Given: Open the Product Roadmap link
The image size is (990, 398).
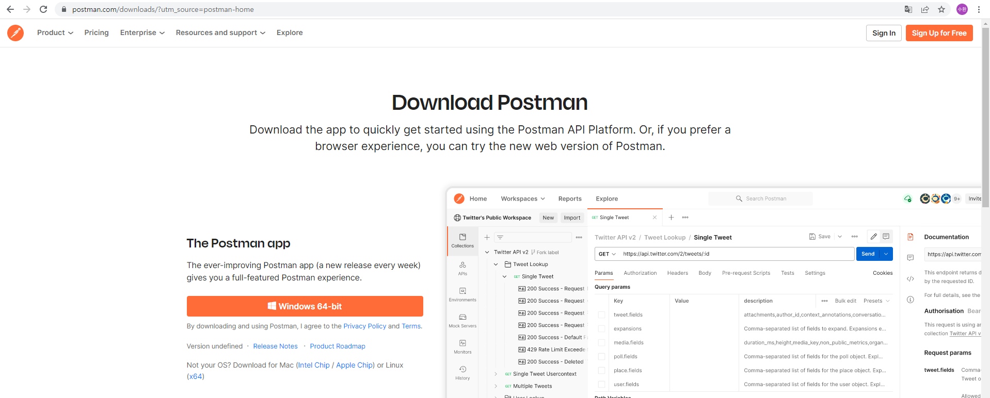Looking at the screenshot, I should point(338,346).
